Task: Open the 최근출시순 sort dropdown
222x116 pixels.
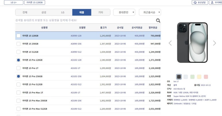Action: click(150, 12)
